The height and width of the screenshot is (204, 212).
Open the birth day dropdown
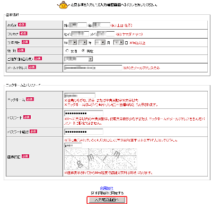coord(118,42)
